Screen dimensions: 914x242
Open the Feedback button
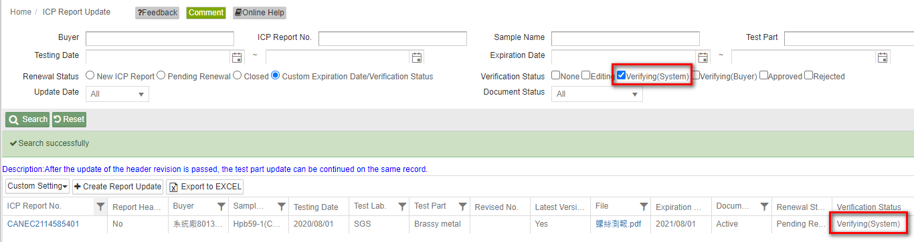157,13
